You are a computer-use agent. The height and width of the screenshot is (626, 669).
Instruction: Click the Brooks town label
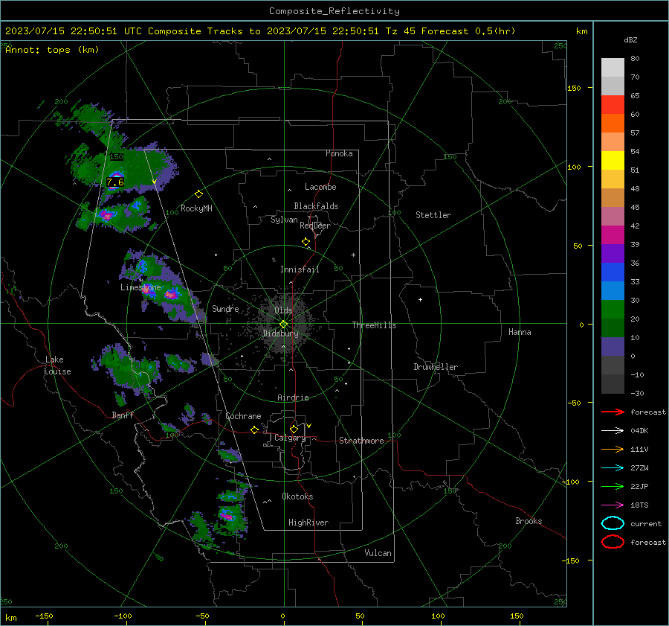coord(529,521)
